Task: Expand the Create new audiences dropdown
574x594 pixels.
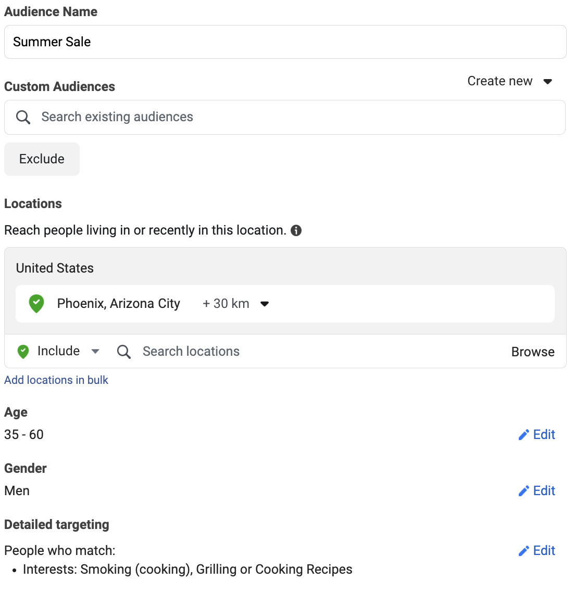Action: click(509, 81)
